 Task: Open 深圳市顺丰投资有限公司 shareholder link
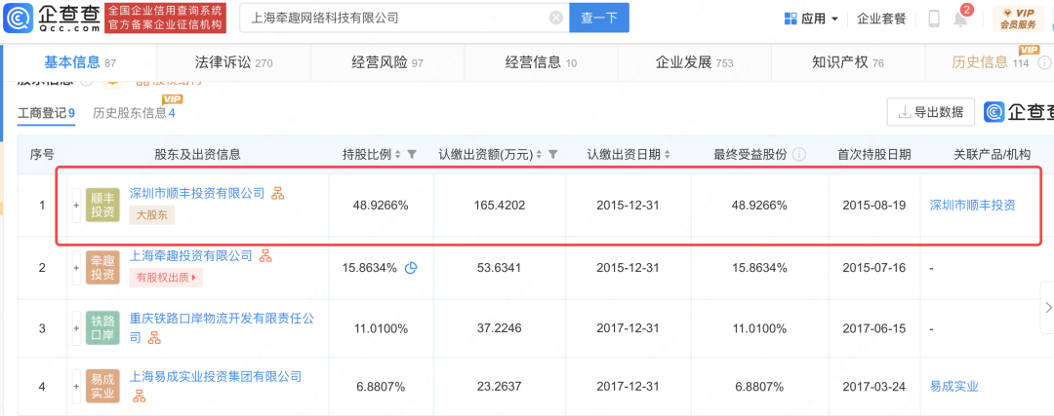(x=197, y=194)
